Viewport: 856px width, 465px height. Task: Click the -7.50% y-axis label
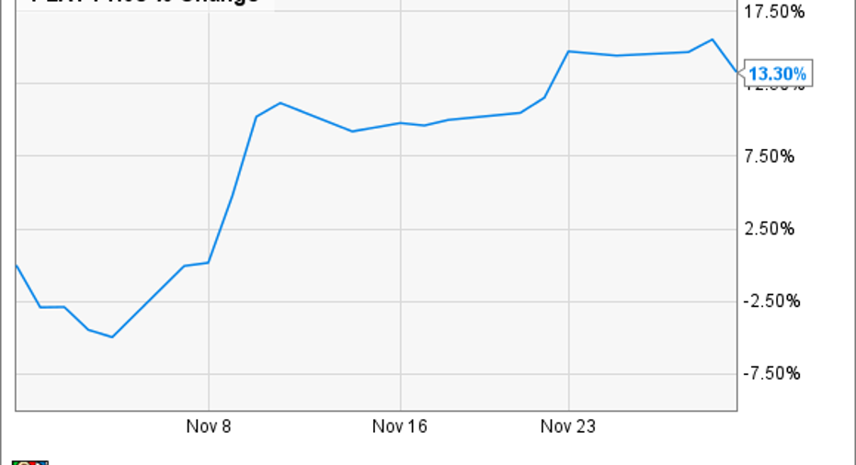pos(771,373)
